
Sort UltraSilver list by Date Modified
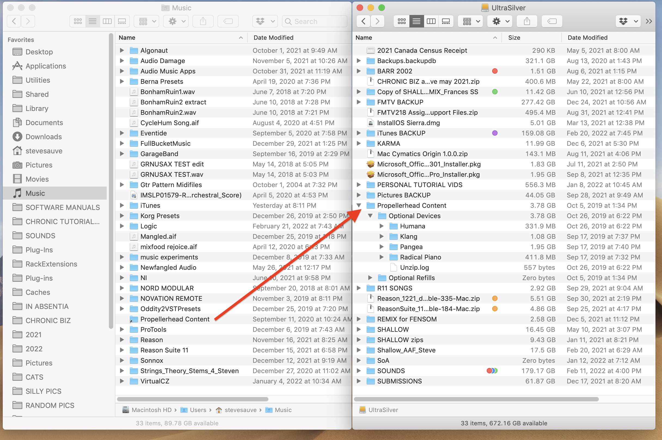608,38
